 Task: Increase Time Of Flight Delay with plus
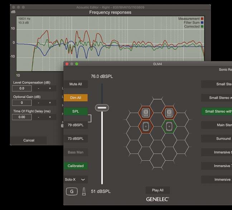(x=50, y=117)
